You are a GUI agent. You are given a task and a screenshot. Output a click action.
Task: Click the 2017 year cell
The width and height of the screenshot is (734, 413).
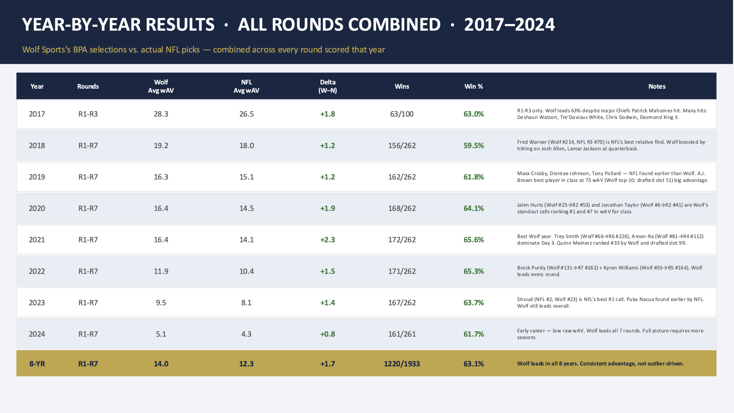pos(37,114)
